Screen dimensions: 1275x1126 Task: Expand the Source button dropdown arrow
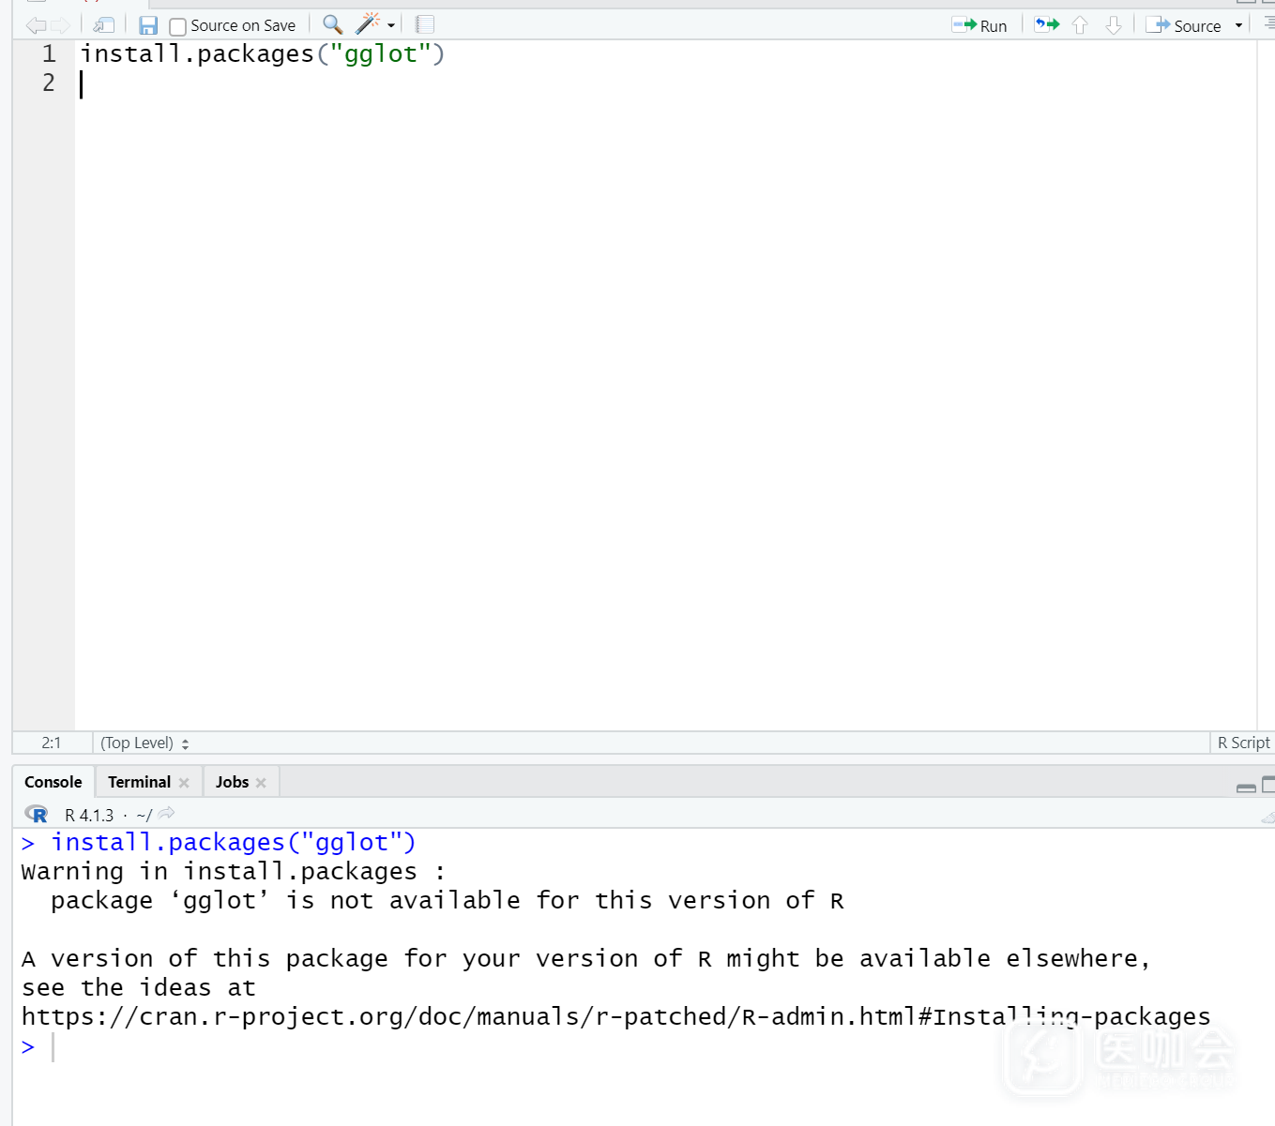[x=1238, y=25]
